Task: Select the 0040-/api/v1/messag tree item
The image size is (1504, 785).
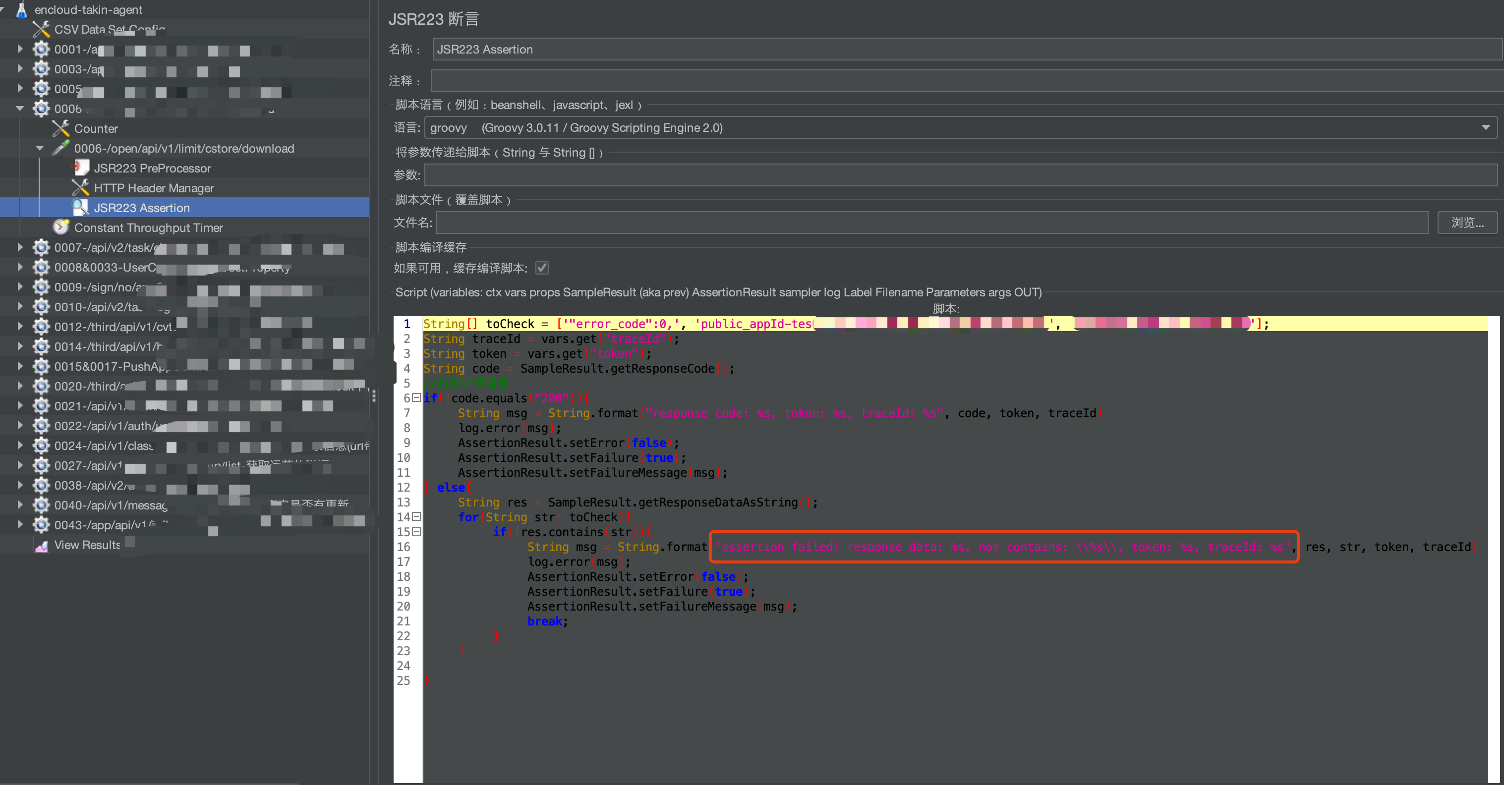Action: click(x=111, y=505)
